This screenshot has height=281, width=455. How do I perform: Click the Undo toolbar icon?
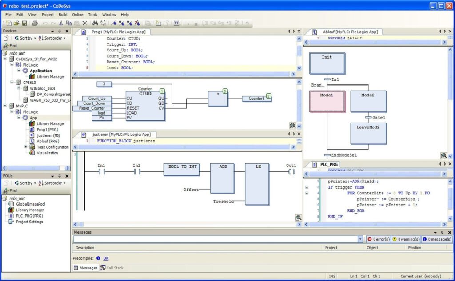[45, 22]
